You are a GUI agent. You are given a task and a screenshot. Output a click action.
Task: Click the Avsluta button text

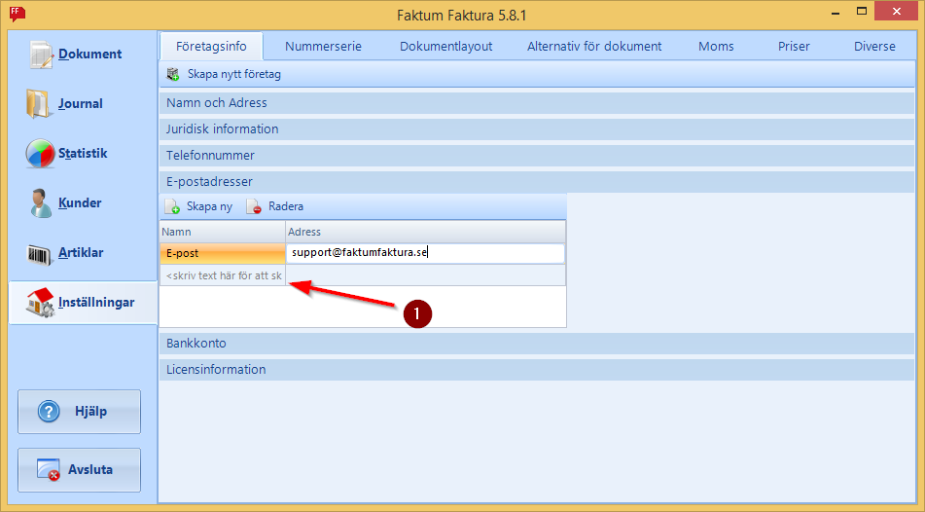click(90, 469)
